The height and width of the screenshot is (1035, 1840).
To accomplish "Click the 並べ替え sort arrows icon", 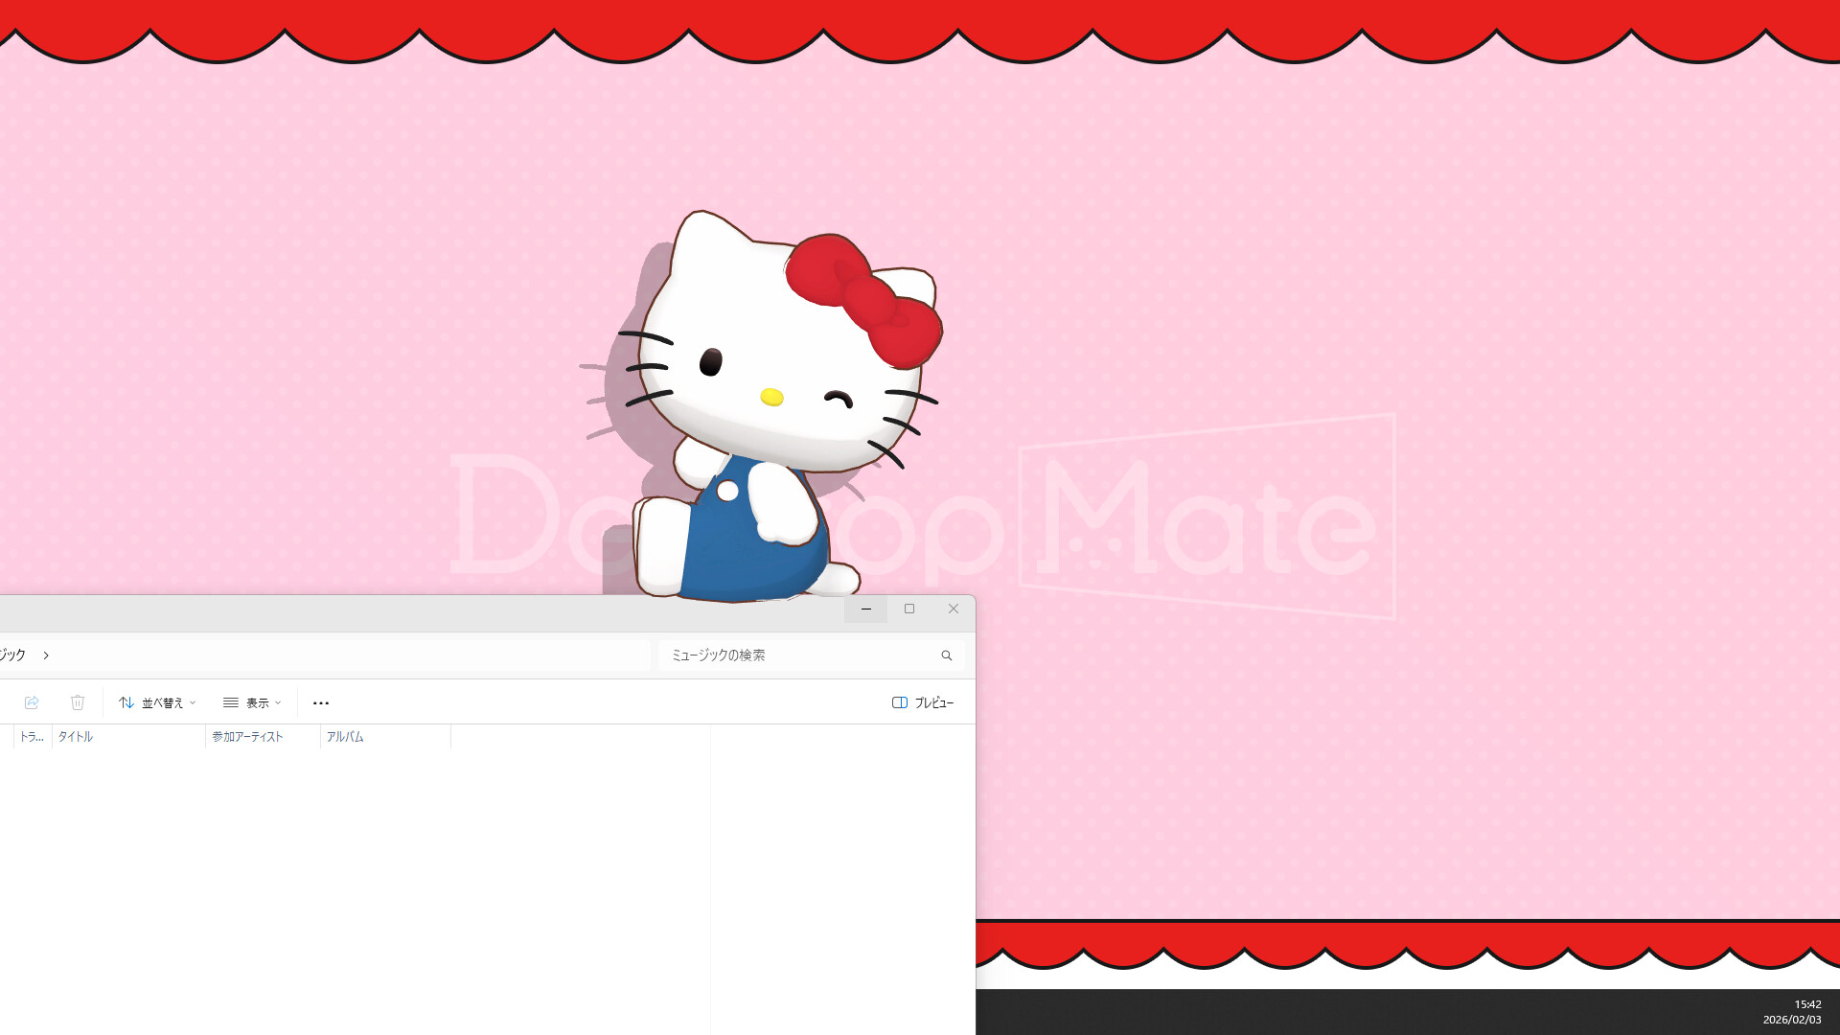I will (x=126, y=702).
